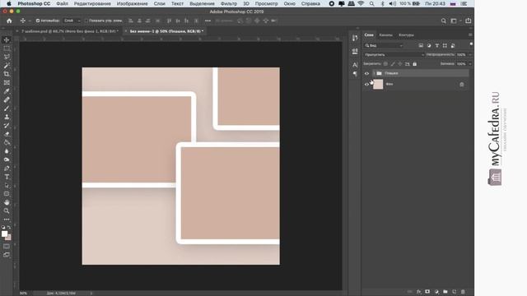
Task: Turn layer filtering switch on or off
Action: pos(471,44)
